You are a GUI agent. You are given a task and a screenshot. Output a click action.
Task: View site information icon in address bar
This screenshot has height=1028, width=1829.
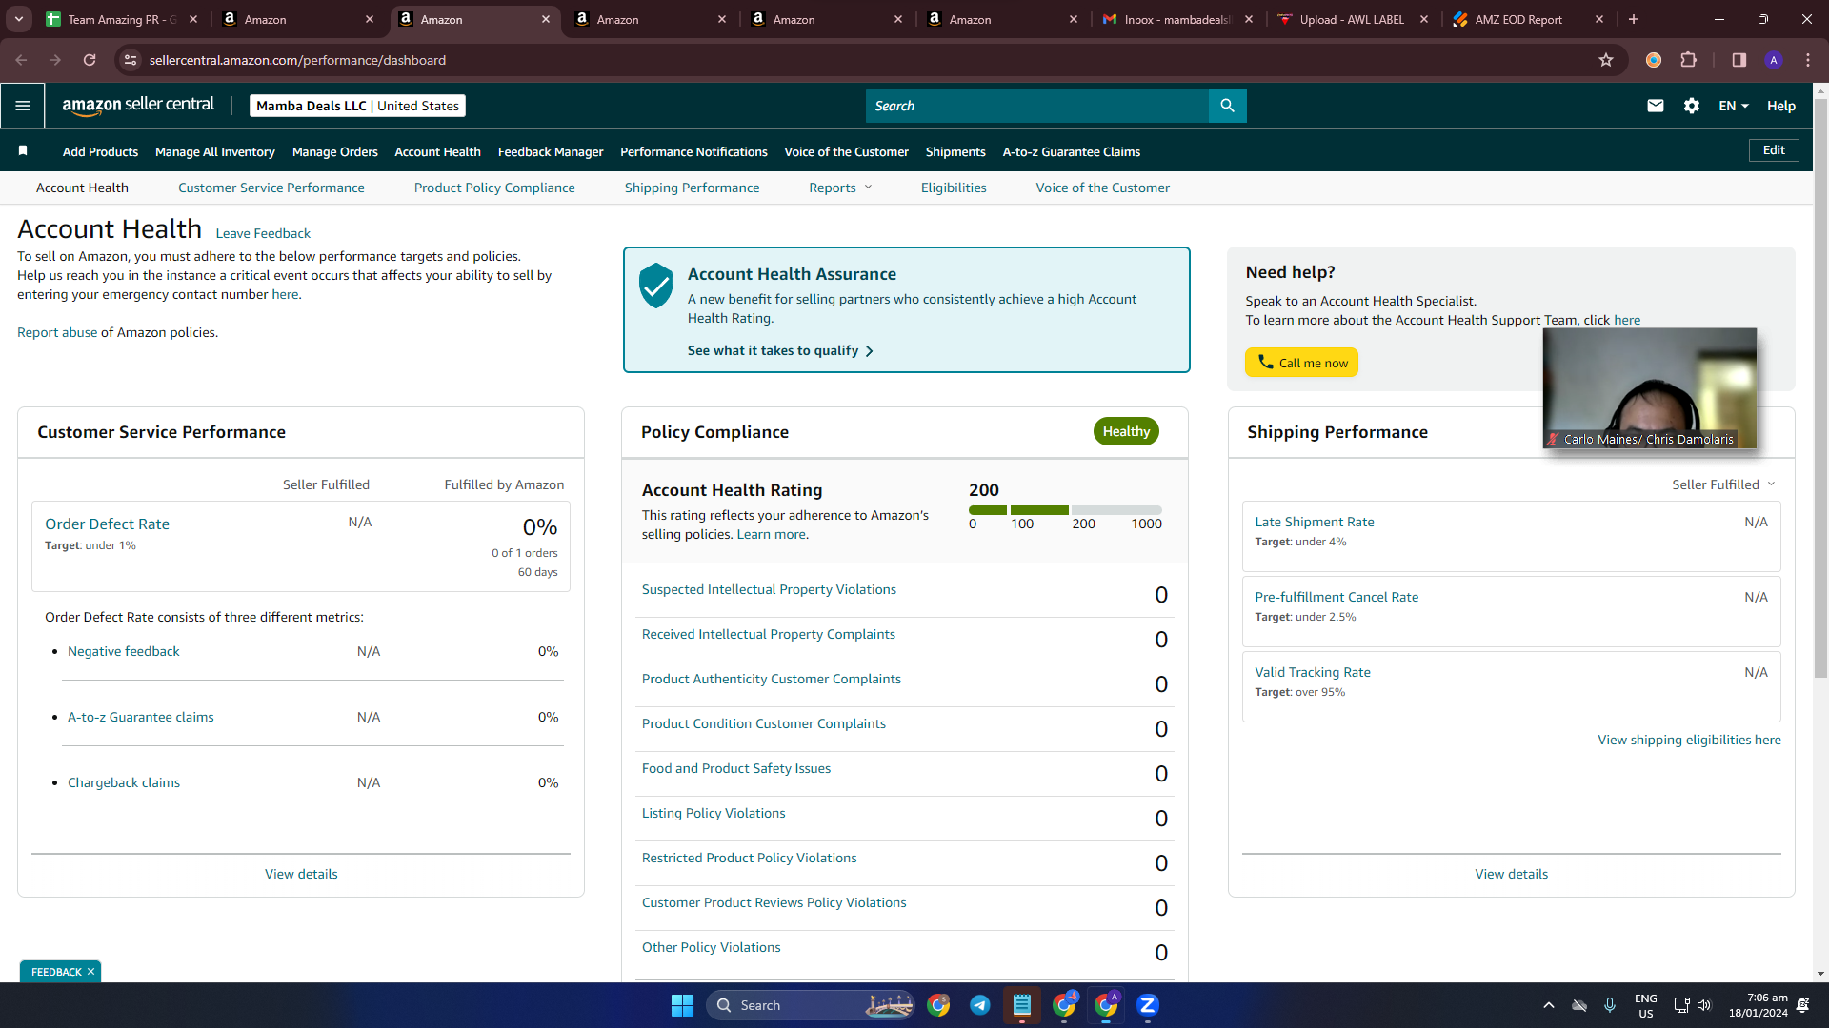[131, 60]
